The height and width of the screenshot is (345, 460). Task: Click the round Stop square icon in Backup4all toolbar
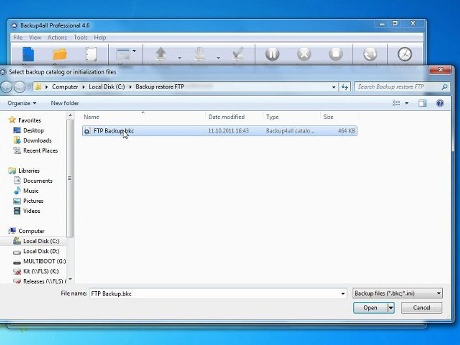[x=335, y=54]
